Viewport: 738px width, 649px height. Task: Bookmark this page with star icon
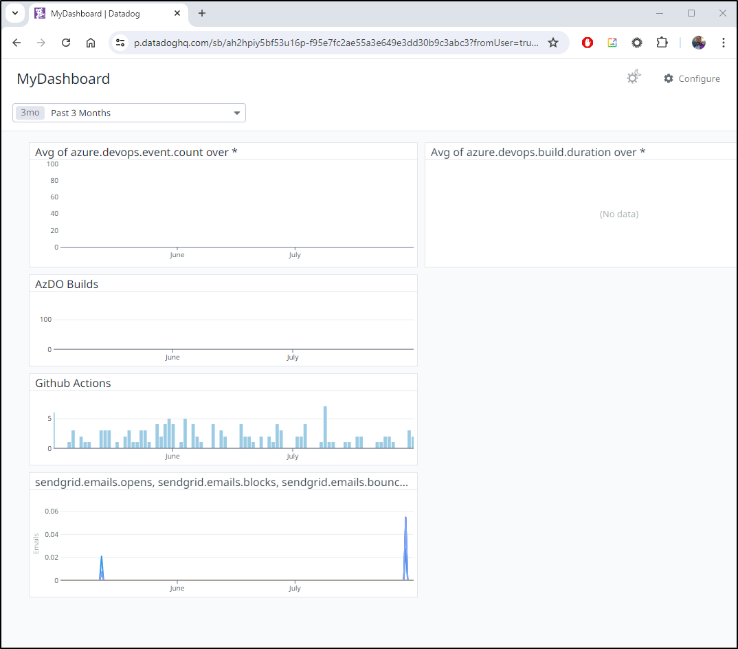(553, 43)
